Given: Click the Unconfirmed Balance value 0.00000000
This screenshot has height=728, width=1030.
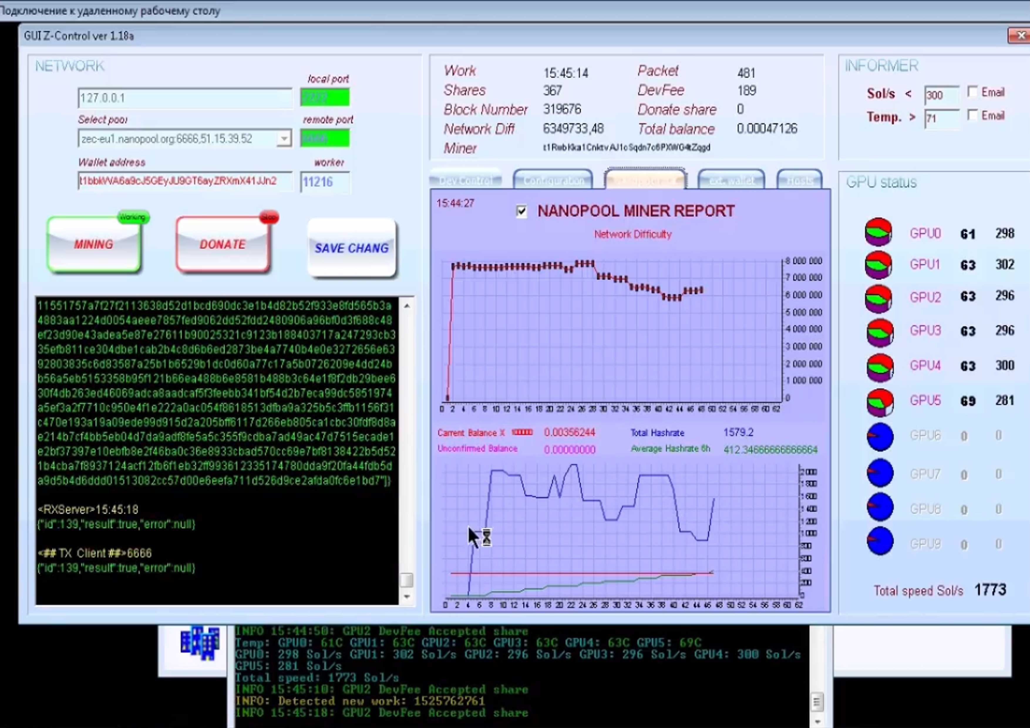Looking at the screenshot, I should click(569, 449).
